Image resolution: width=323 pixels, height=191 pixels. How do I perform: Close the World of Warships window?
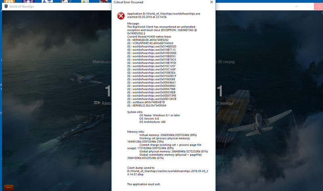(x=318, y=7)
